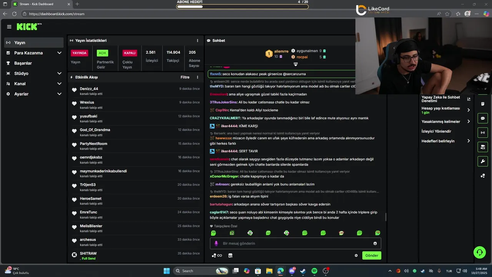This screenshot has width=492, height=277.
Task: Click inside the Bir mesaj gönderin input
Action: (x=296, y=243)
